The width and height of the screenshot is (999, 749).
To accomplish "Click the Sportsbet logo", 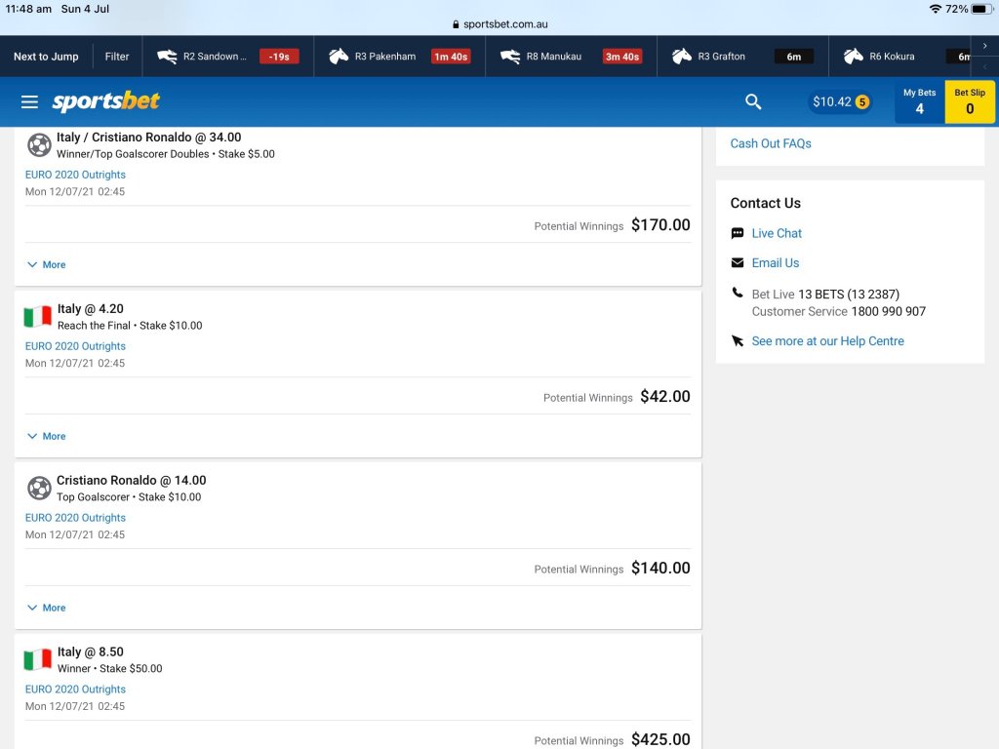I will click(105, 101).
